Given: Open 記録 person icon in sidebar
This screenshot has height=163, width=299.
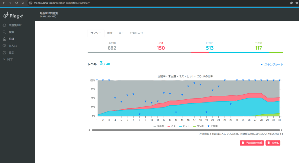Looking at the screenshot, I should tap(4, 39).
